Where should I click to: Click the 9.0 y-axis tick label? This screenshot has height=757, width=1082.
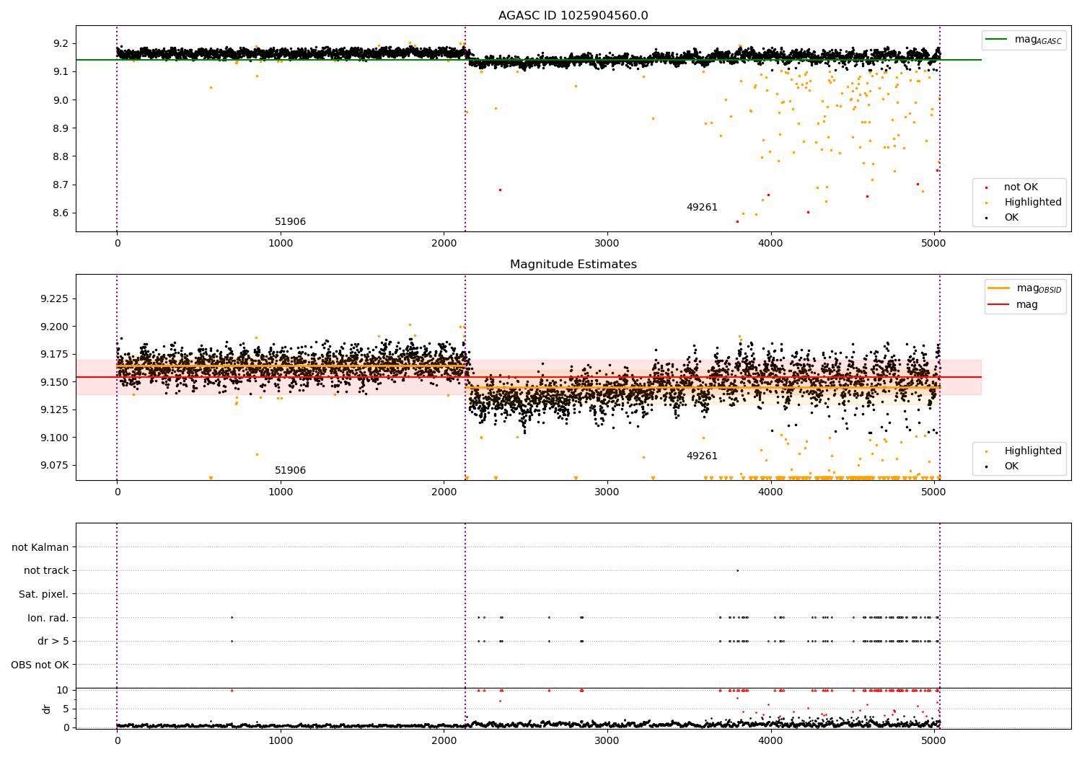coord(61,100)
